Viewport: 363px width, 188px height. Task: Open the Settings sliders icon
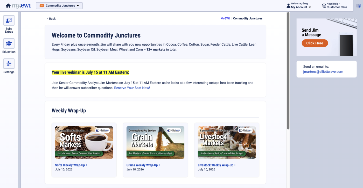coord(9,63)
